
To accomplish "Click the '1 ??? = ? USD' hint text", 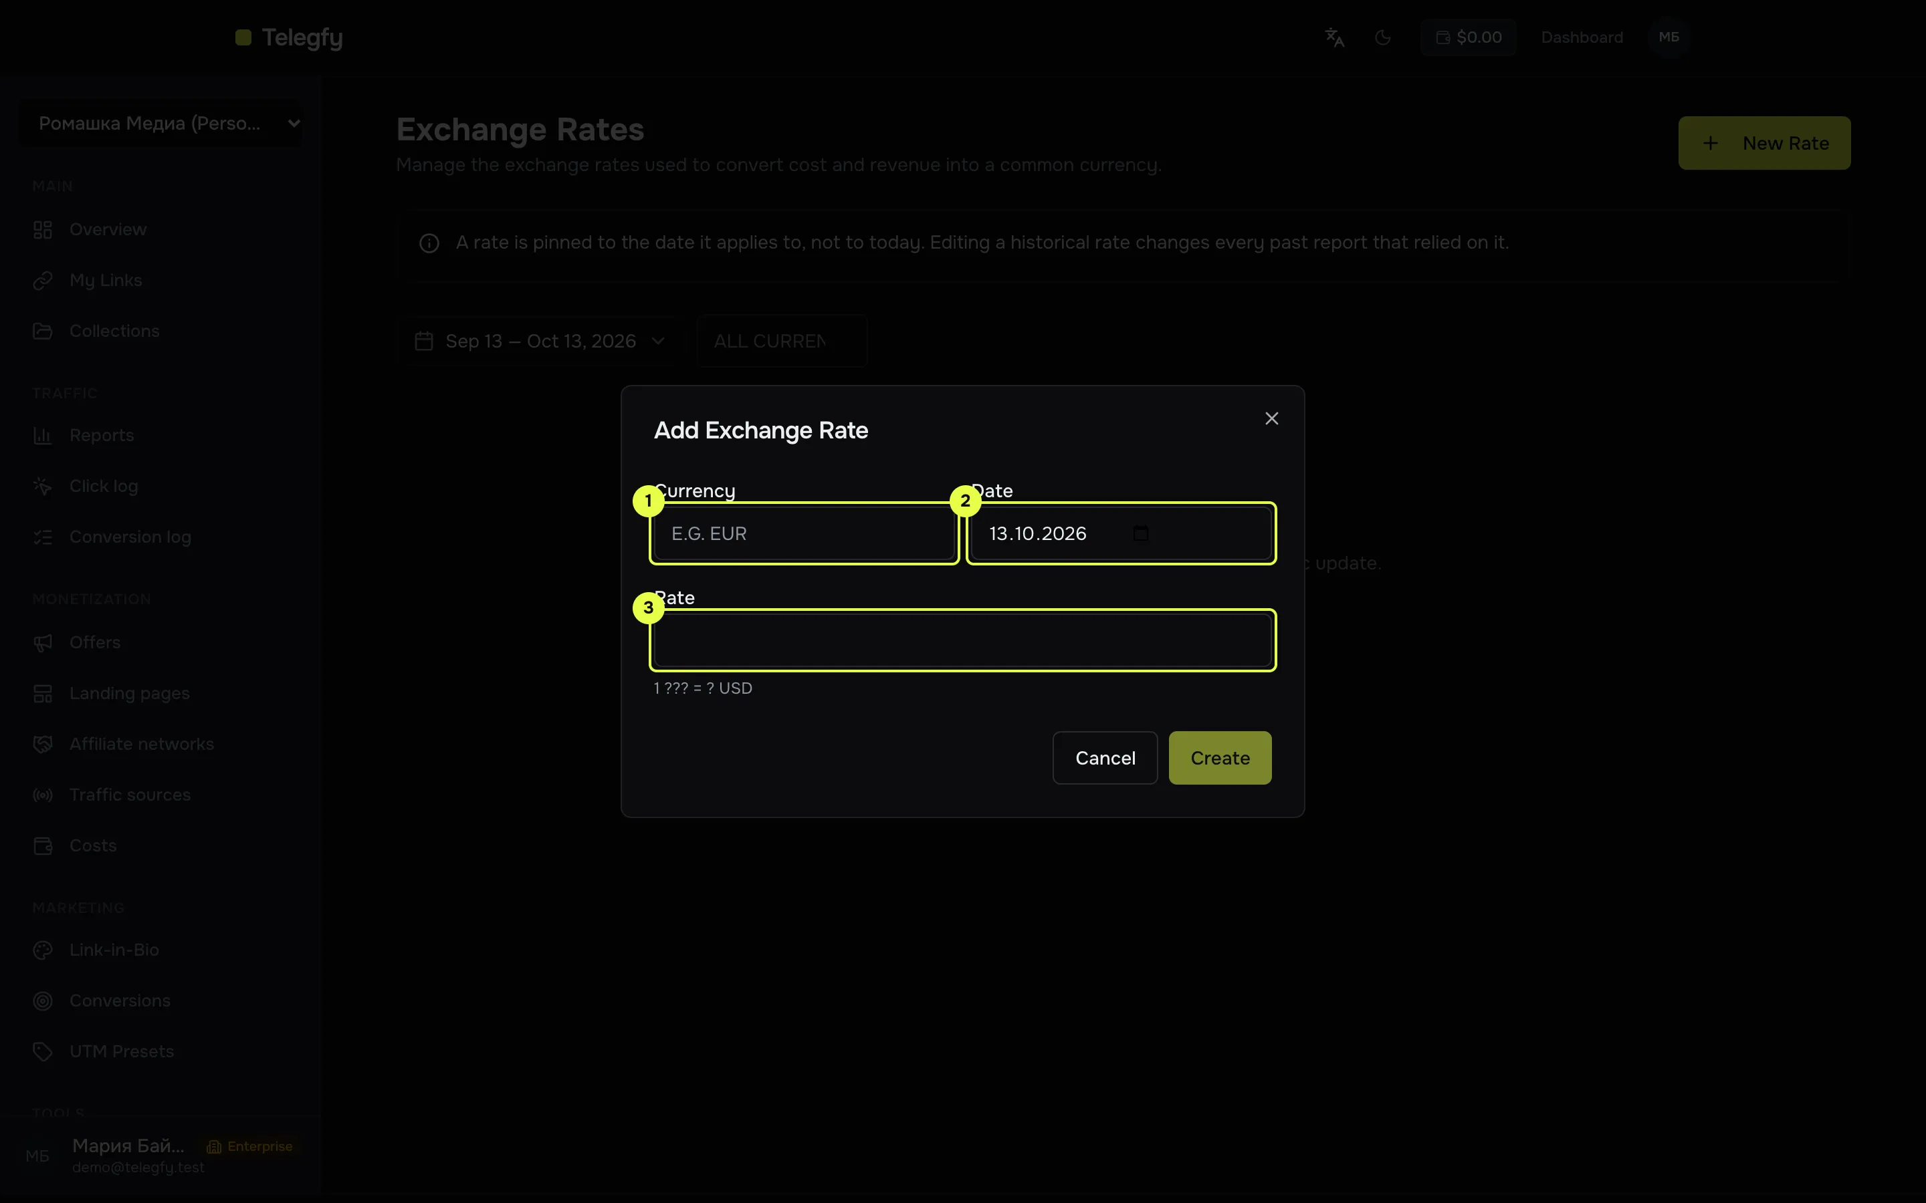I will [702, 688].
